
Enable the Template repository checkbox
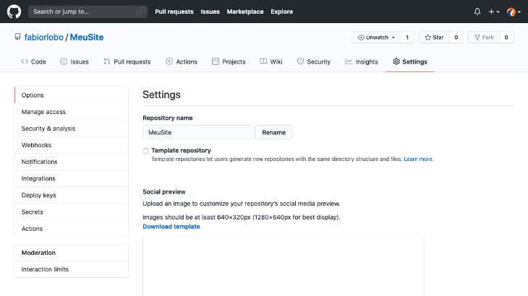point(145,151)
